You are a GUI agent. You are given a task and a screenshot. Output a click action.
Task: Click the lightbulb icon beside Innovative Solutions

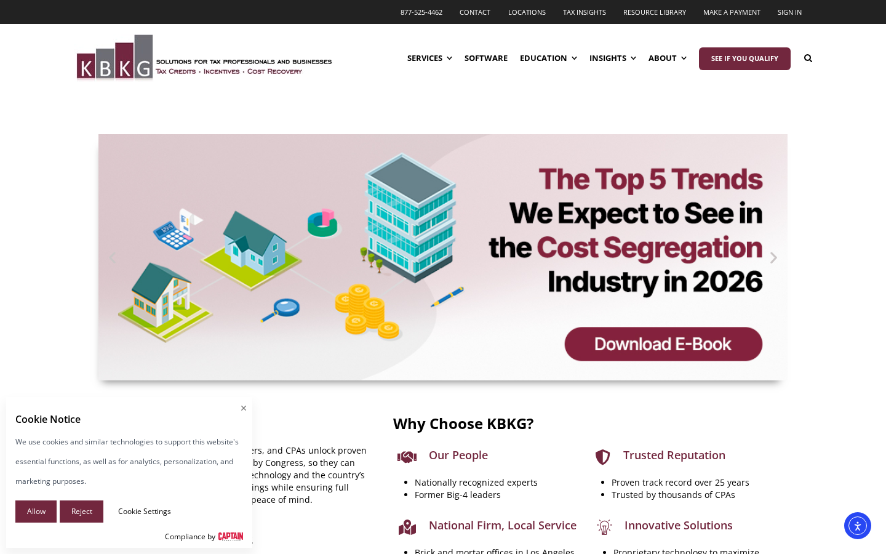[x=604, y=527]
